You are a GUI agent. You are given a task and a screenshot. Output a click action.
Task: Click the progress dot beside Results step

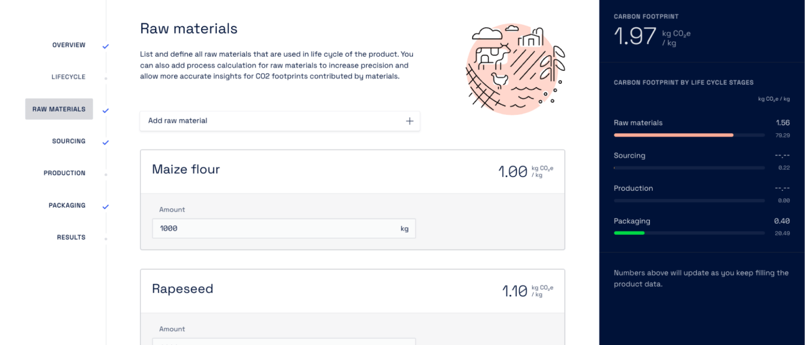[106, 238]
